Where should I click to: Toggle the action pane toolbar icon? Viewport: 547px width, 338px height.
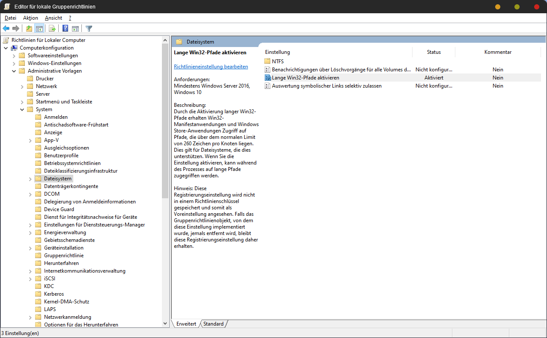coord(75,29)
